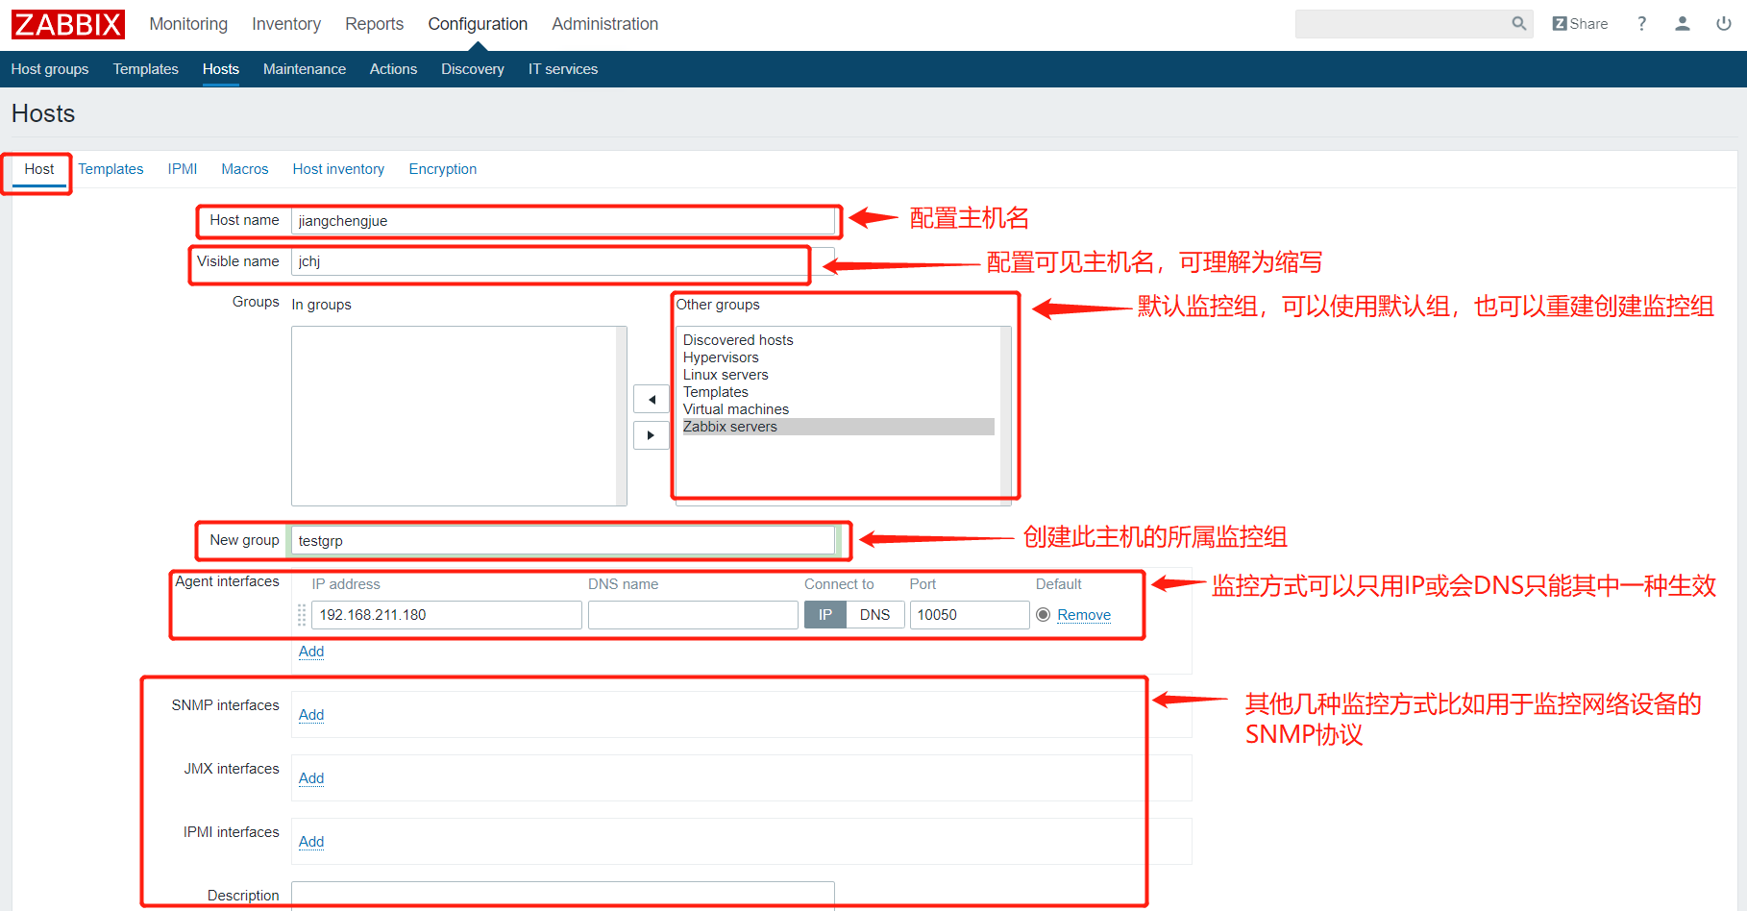
Task: Open the Monitoring menu
Action: click(x=188, y=24)
